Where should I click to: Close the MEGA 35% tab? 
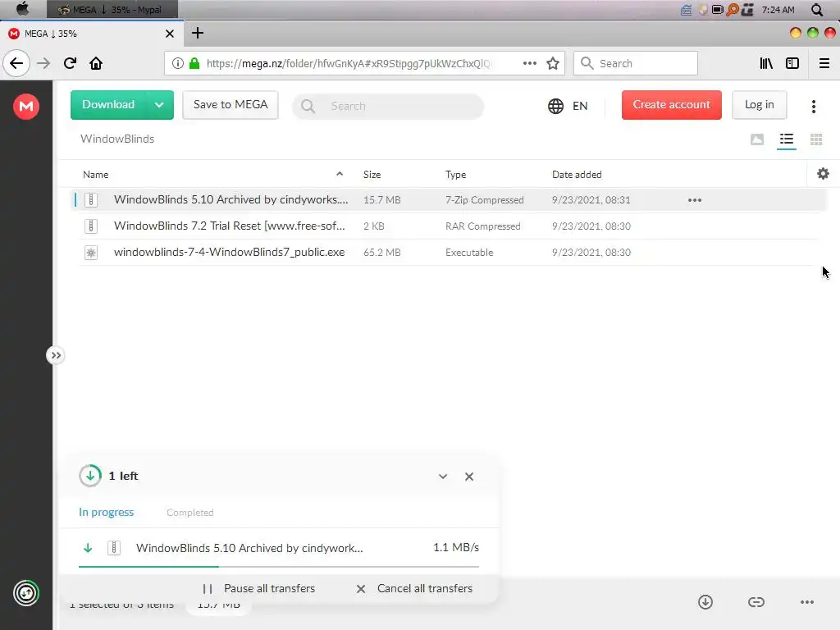click(170, 34)
